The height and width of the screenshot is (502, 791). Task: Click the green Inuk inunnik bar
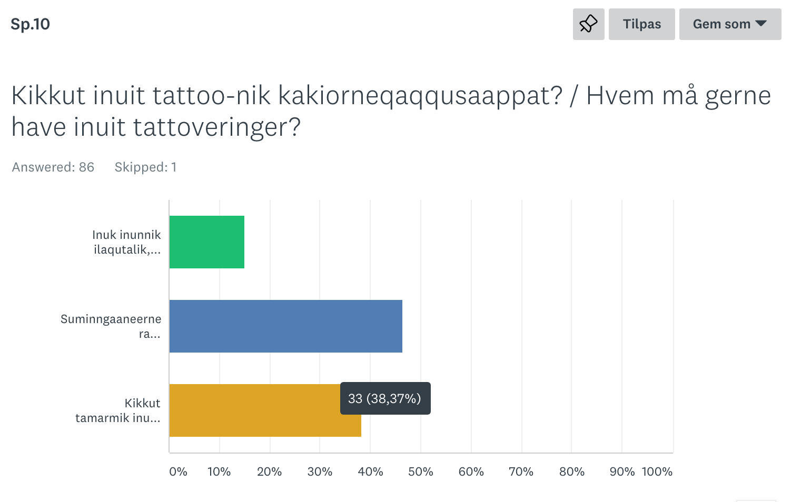(x=207, y=242)
